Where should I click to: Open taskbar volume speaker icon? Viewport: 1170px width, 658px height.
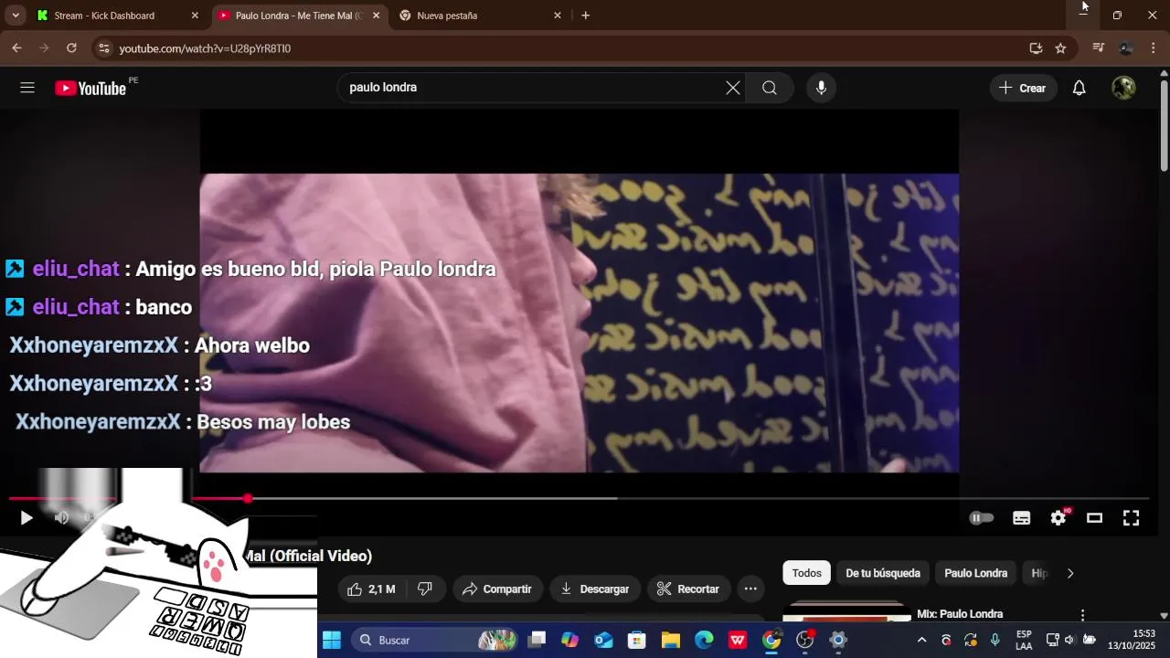click(1069, 640)
